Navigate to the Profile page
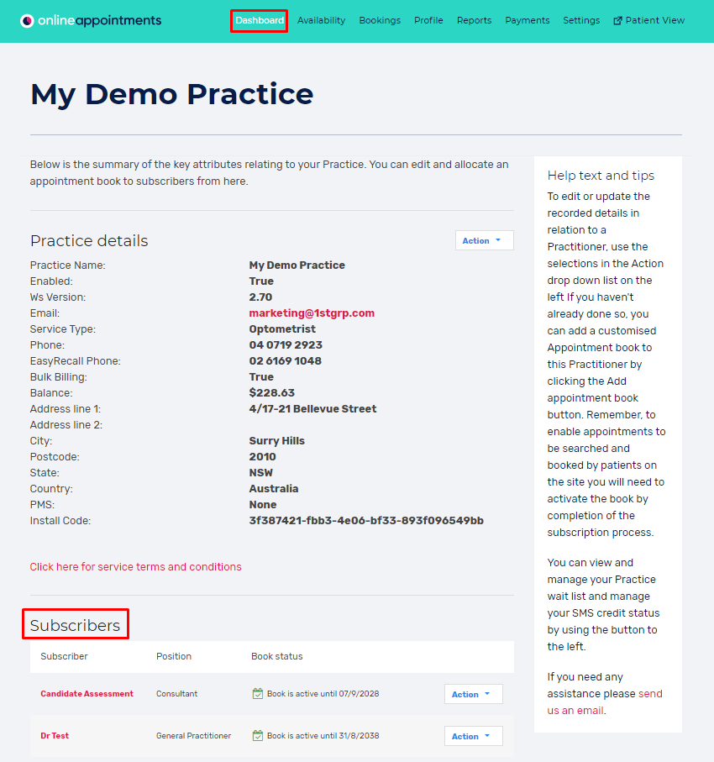 (x=428, y=21)
